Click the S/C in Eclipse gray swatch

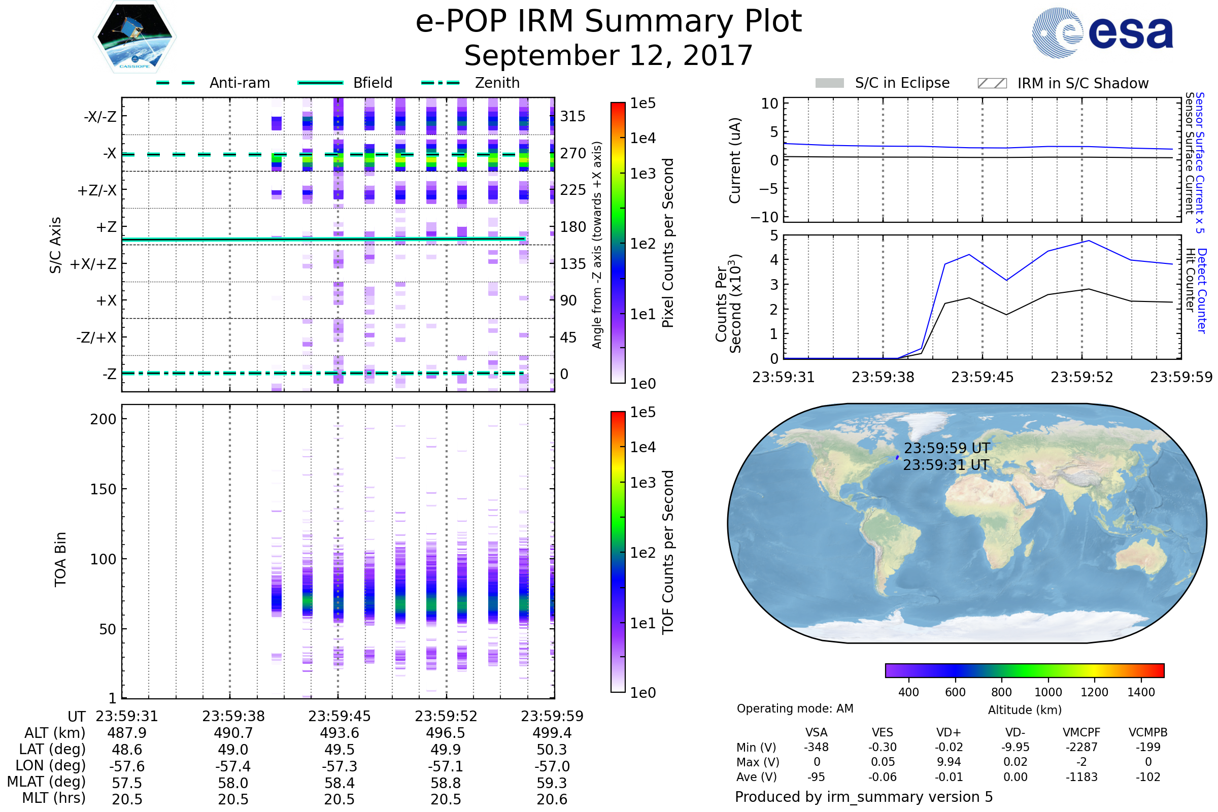[x=829, y=83]
